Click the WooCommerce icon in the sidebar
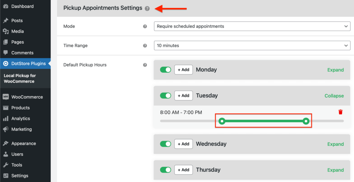The height and width of the screenshot is (182, 354). pos(6,97)
